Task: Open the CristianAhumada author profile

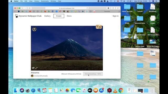Action: point(41,76)
